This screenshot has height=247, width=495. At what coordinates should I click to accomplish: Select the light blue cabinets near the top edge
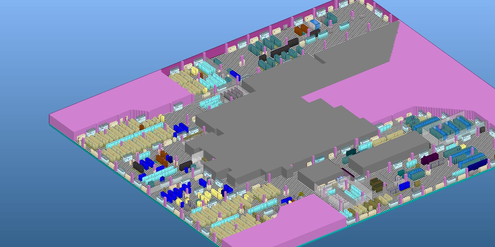(314, 24)
